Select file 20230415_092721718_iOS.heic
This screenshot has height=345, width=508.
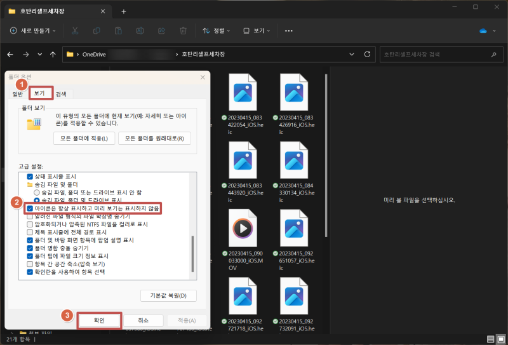pos(243,304)
